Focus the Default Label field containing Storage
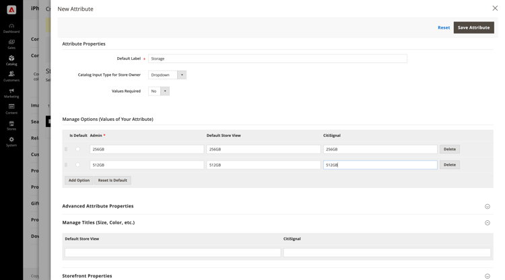 click(x=277, y=58)
